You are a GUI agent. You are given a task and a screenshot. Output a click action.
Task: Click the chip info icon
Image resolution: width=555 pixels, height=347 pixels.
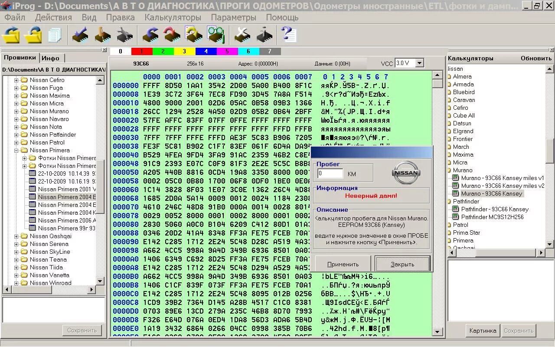pyautogui.click(x=264, y=35)
